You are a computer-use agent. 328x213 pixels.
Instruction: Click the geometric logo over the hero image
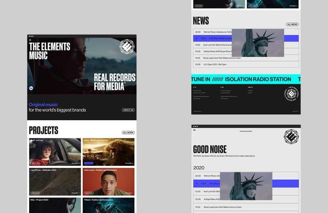pos(127,47)
